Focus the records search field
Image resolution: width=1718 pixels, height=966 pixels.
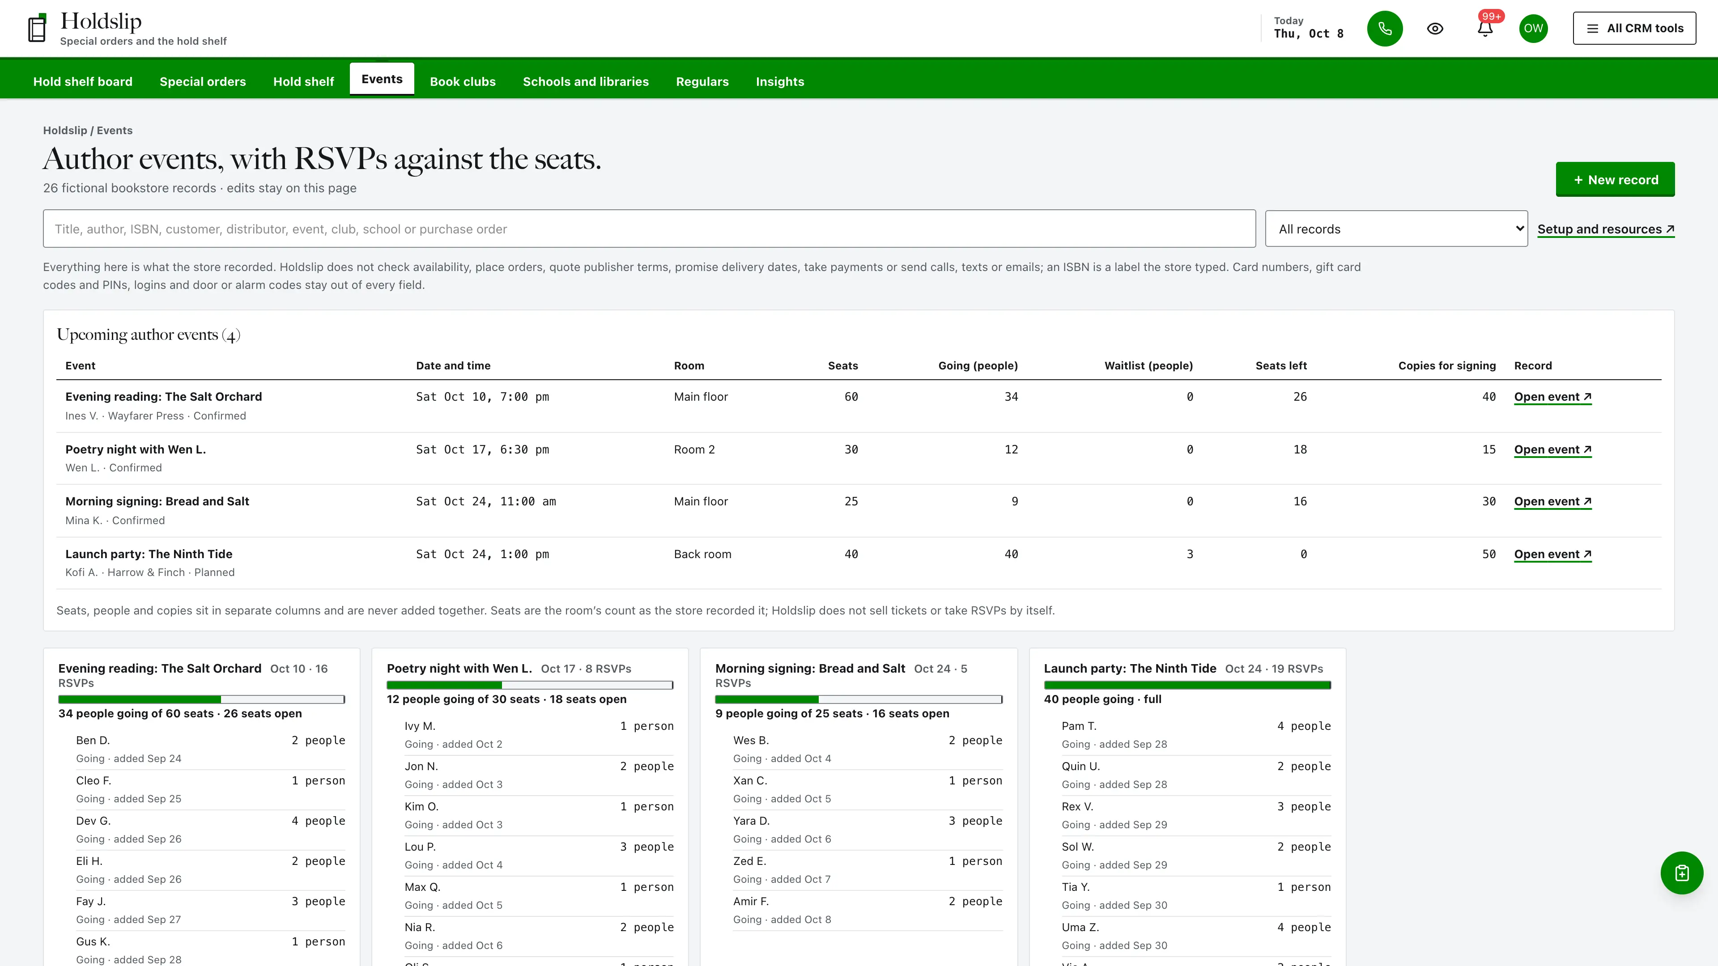[x=649, y=229]
